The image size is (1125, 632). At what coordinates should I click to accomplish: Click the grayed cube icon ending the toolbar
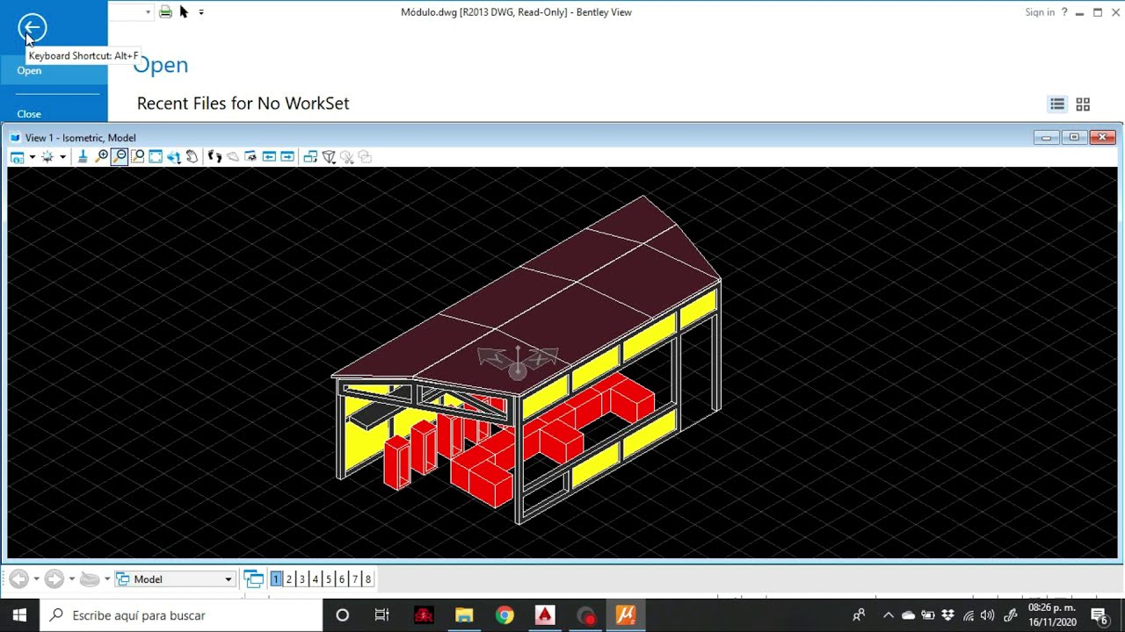coord(365,157)
